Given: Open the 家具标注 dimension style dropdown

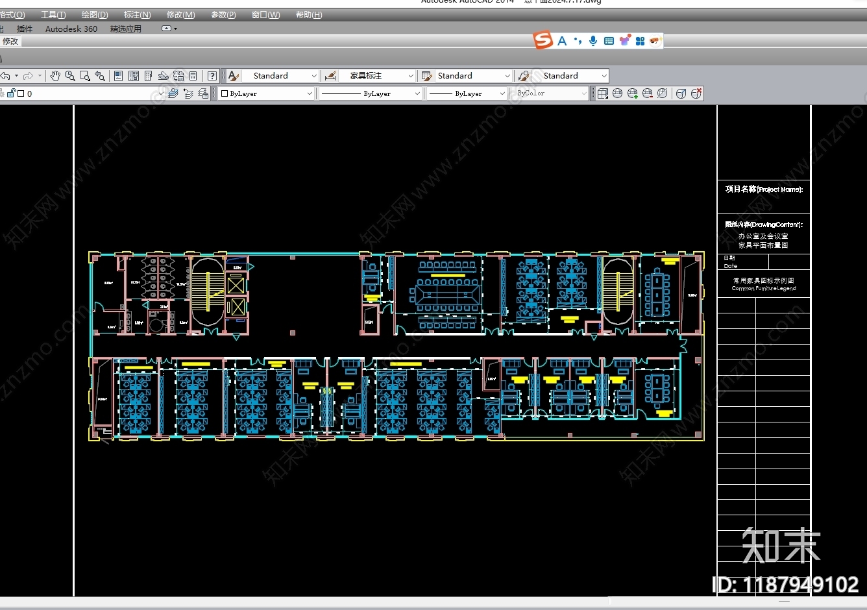Looking at the screenshot, I should point(378,76).
